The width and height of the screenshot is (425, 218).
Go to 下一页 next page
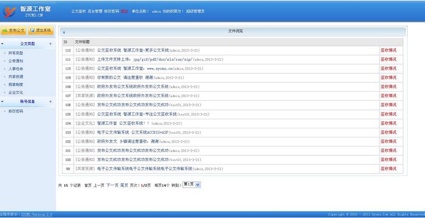point(112,186)
